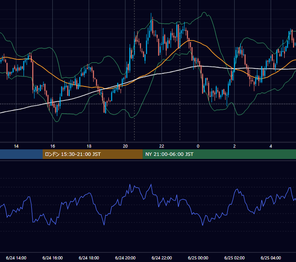Image resolution: width=296 pixels, height=262 pixels.
Task: Click the 6/25 02:00 date label
Action: (235, 258)
